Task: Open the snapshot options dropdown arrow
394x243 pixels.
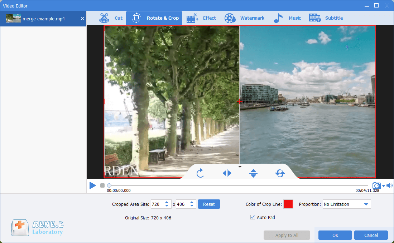Action: [x=383, y=186]
